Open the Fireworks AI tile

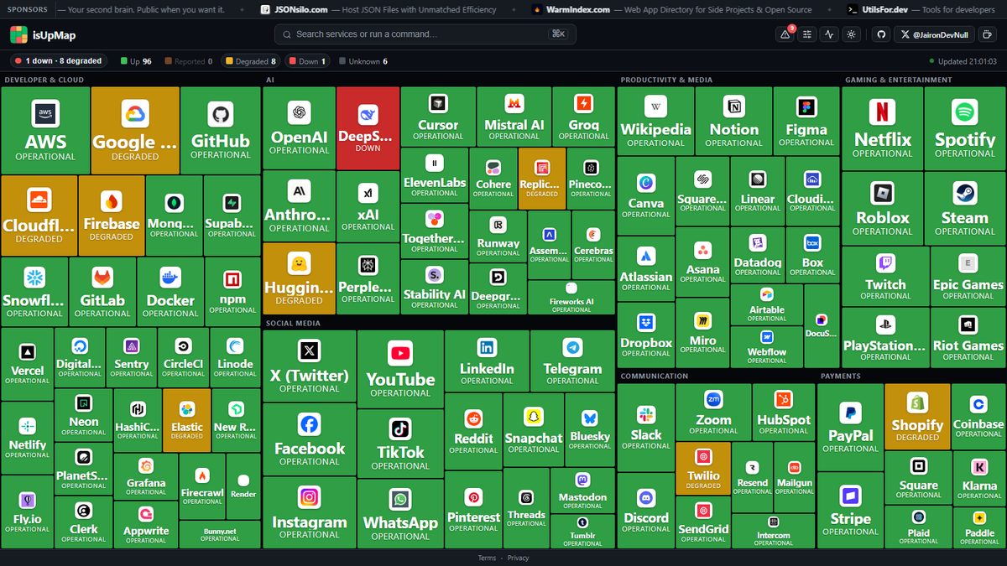coord(571,298)
